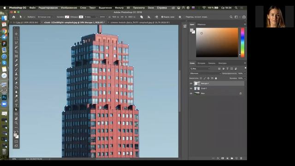Select the Crop tool
The width and height of the screenshot is (295, 166).
pyautogui.click(x=16, y=52)
